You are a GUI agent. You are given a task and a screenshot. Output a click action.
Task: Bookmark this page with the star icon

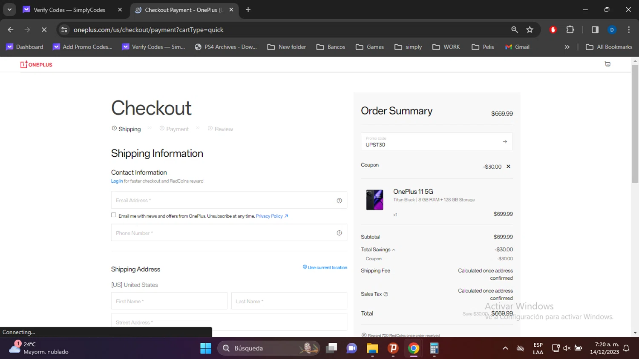click(x=530, y=30)
